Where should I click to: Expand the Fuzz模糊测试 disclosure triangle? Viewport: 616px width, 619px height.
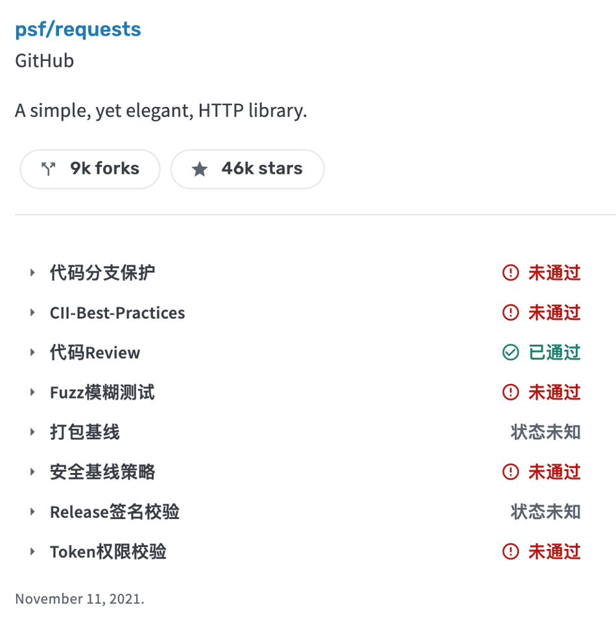click(32, 392)
